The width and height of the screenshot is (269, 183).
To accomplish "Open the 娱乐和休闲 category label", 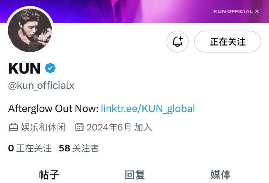I will click(43, 127).
